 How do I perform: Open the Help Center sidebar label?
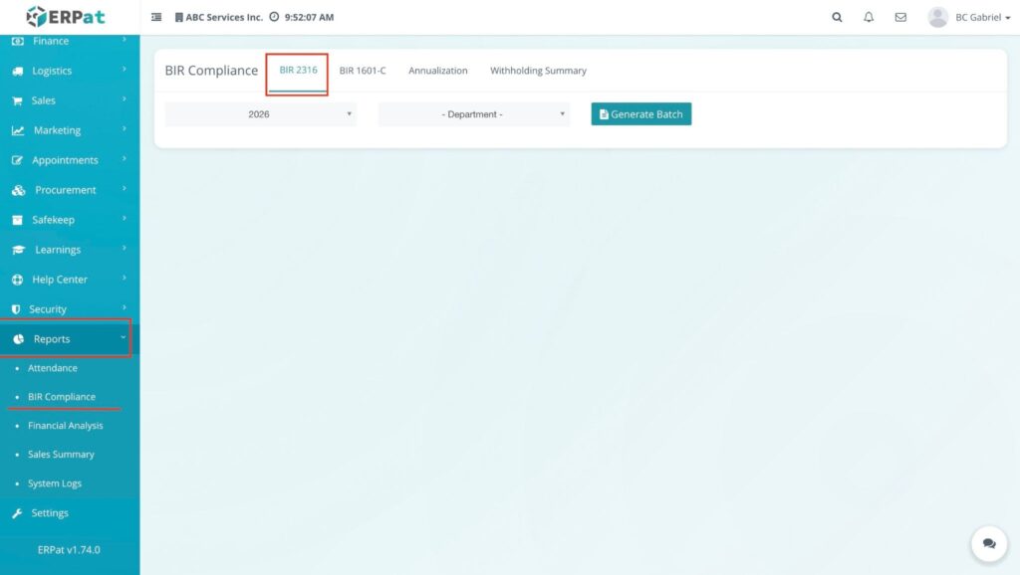[x=60, y=280]
